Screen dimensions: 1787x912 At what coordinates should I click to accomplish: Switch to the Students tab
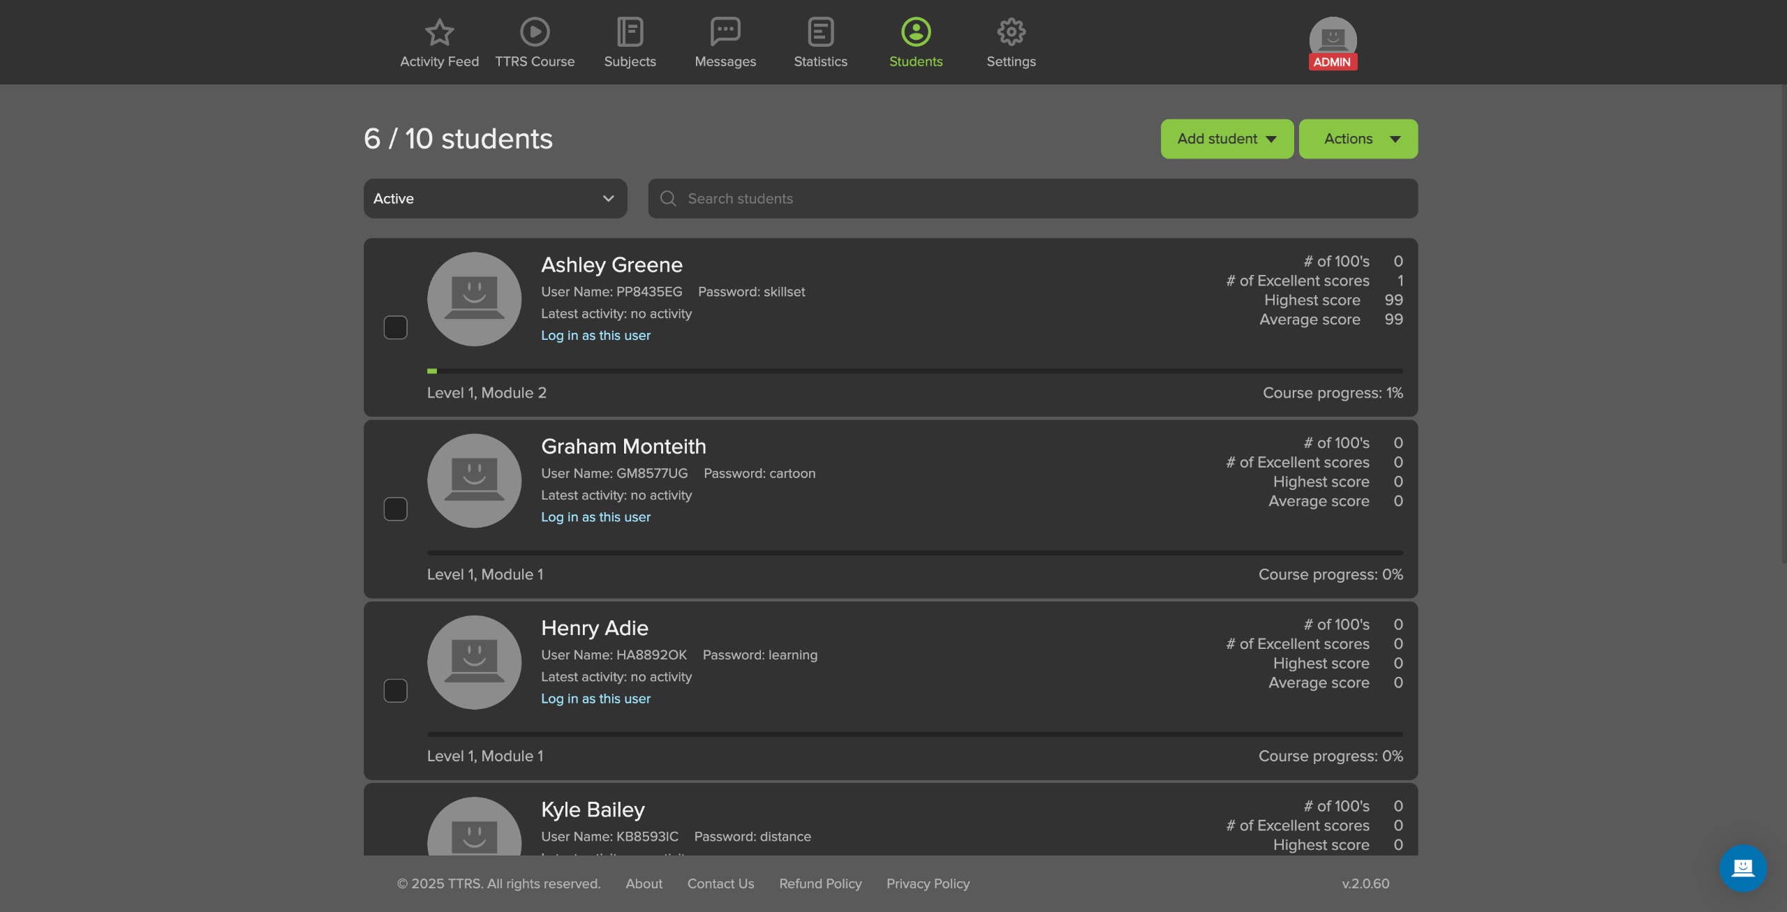click(915, 43)
